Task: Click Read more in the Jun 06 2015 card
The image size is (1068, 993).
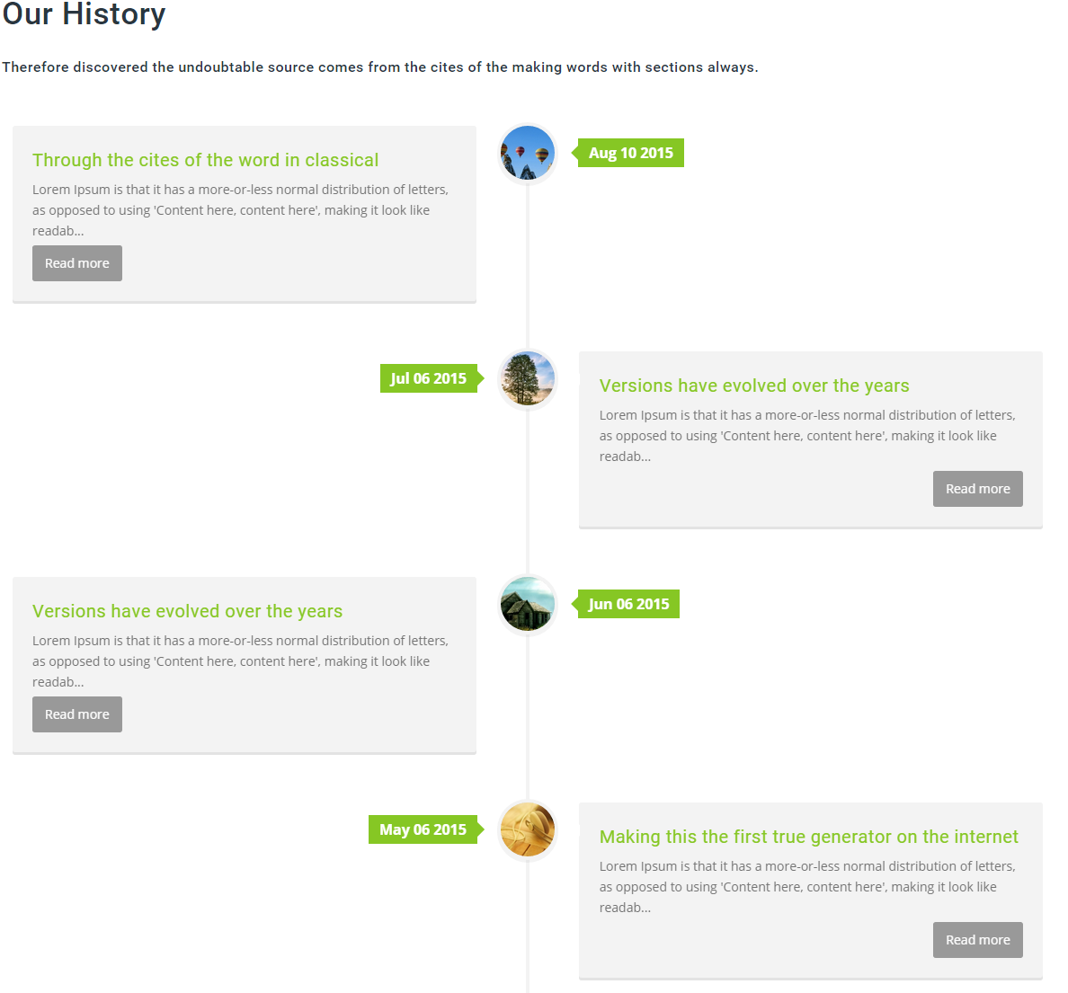Action: (77, 714)
